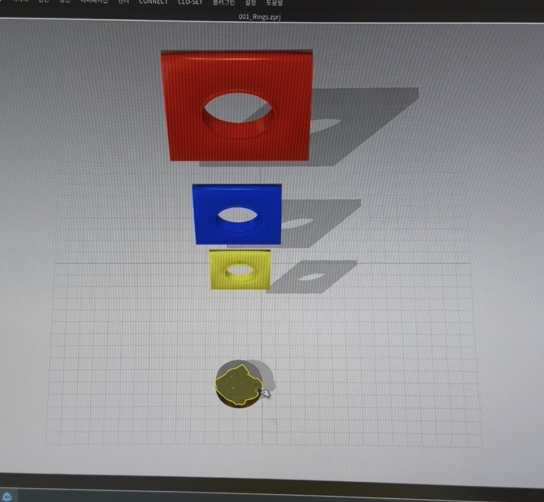Screen dimensions: 544x502
Task: Click the blue point on cloth outline
Action: click(259, 391)
